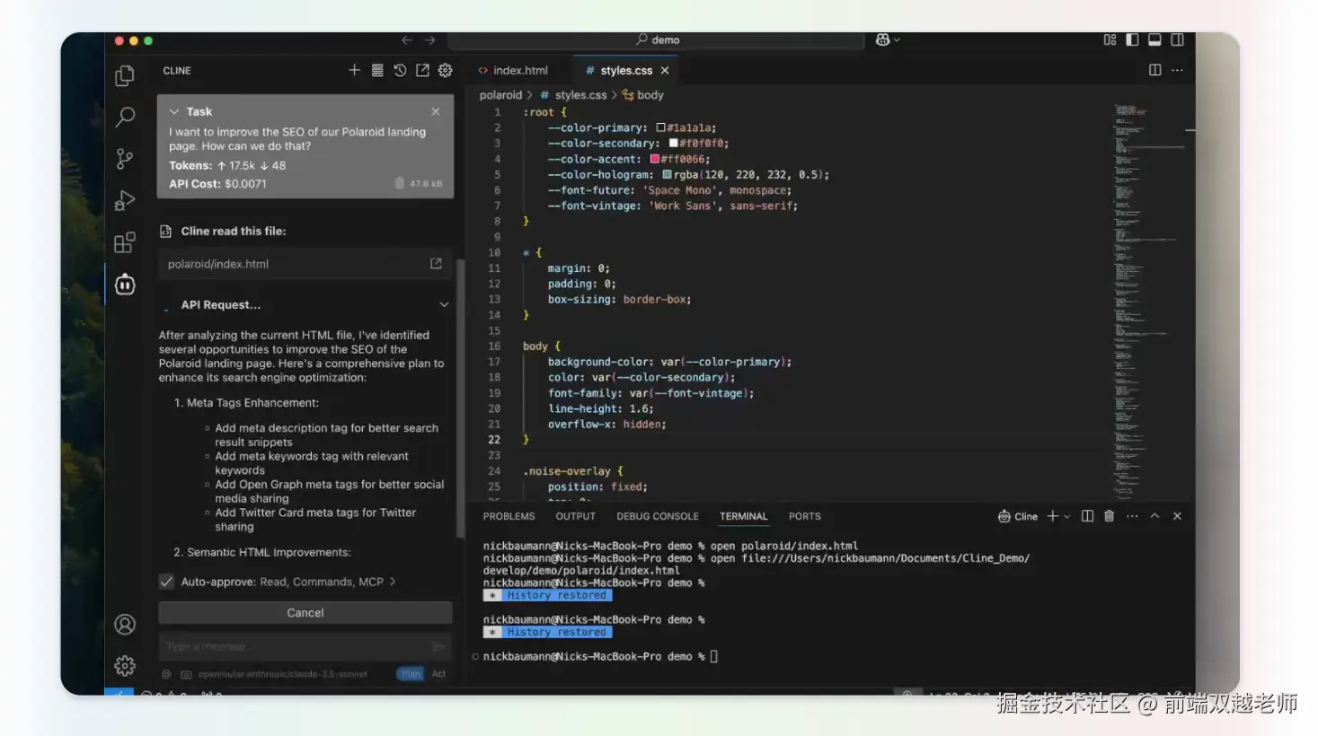
Task: Switch Cline to Act mode
Action: pos(438,673)
